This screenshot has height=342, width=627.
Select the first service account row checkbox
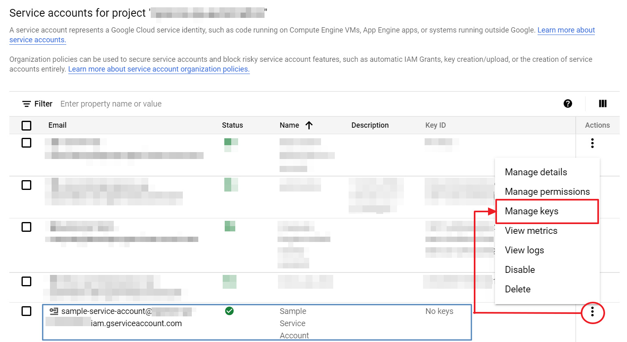(26, 143)
